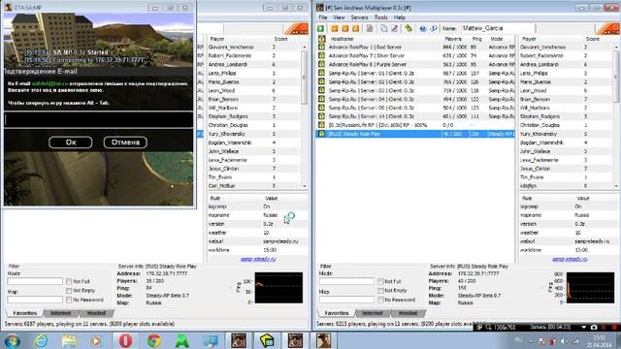Screen dimensions: 621x349
Task: Click the icon on highlighted Steady Role Play row
Action: pos(321,134)
